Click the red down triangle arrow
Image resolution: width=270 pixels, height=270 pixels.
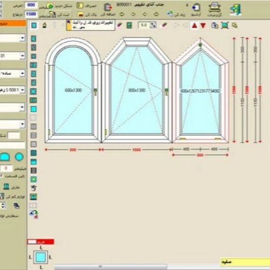point(203,26)
